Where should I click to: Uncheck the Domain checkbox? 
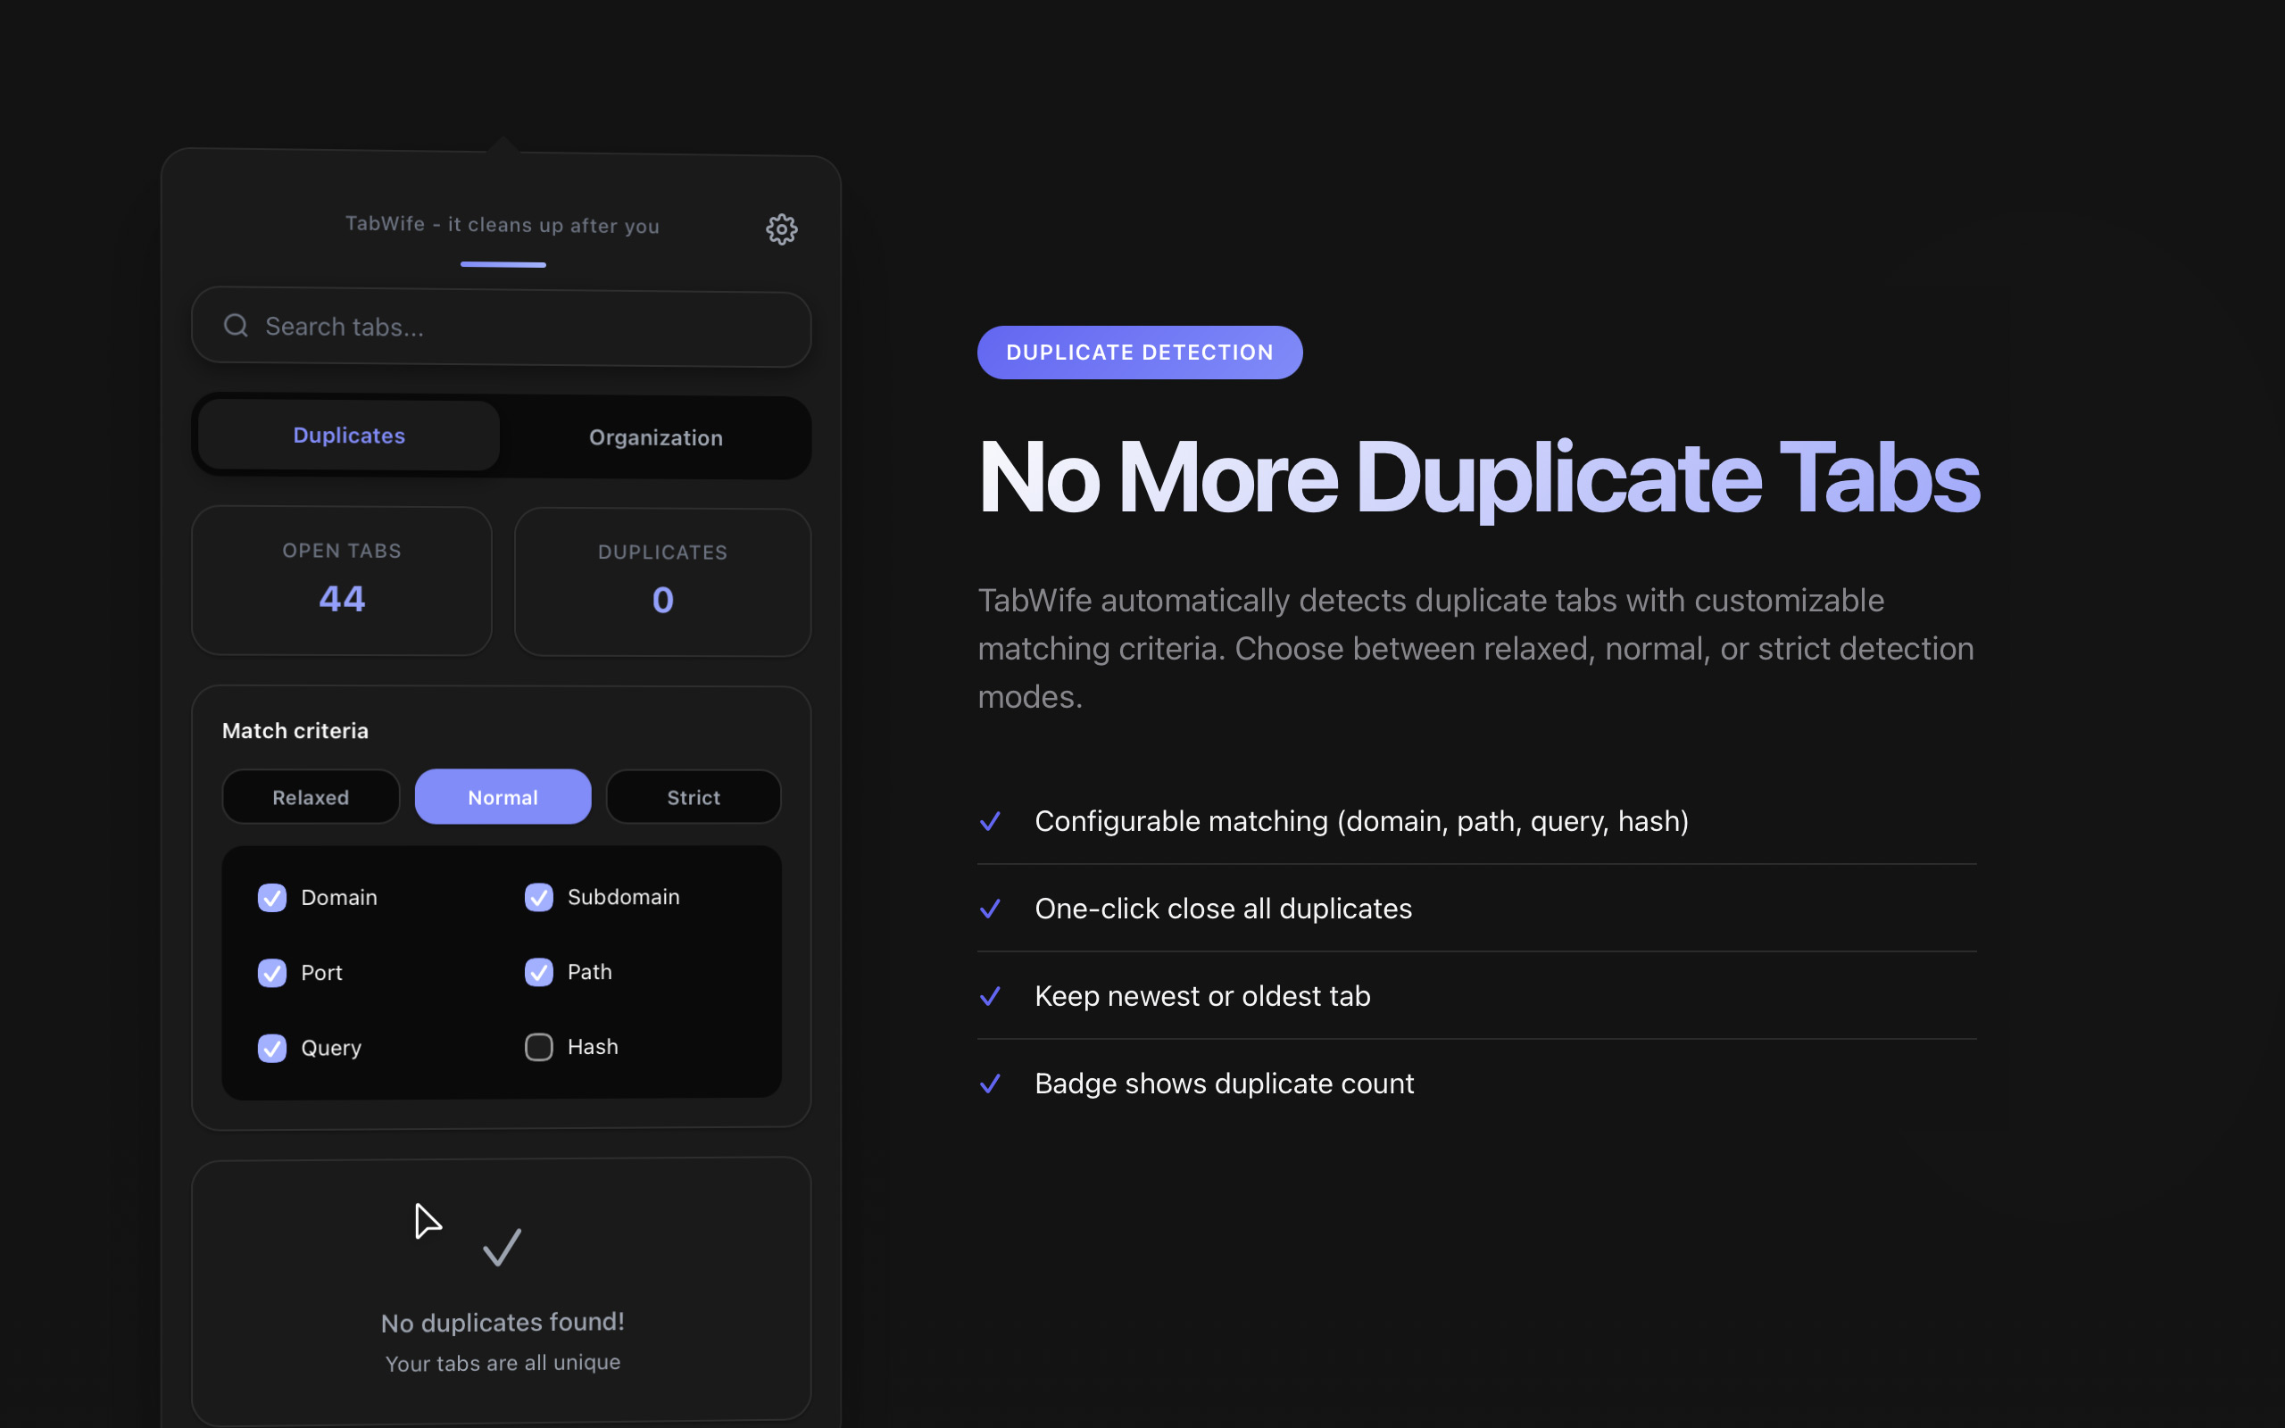(x=272, y=897)
